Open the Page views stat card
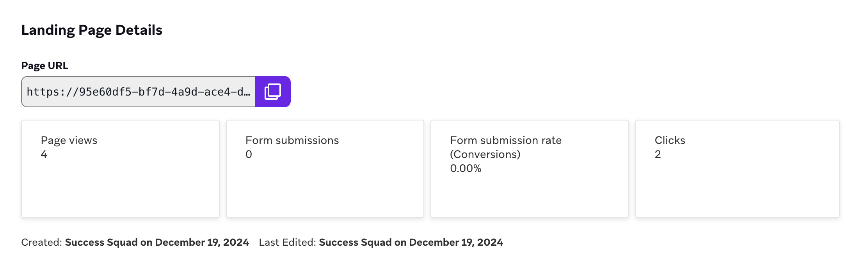Screen dimensions: 864x273 click(x=121, y=168)
